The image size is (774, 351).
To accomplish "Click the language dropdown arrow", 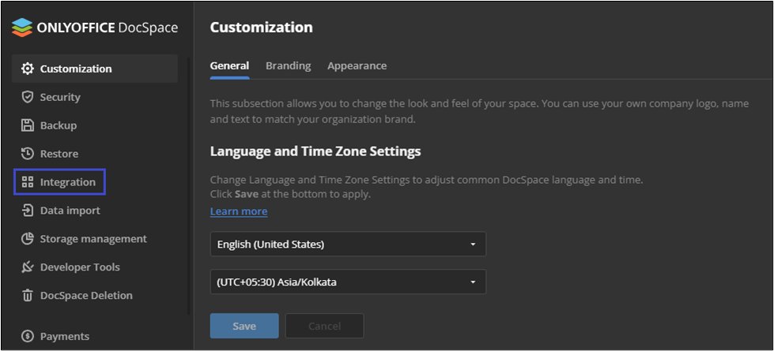I will pos(473,245).
